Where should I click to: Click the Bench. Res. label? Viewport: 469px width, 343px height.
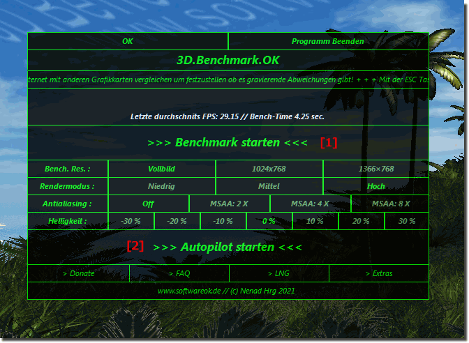[68, 169]
